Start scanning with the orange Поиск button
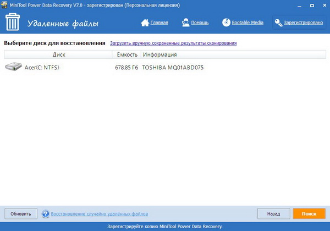 [309, 213]
